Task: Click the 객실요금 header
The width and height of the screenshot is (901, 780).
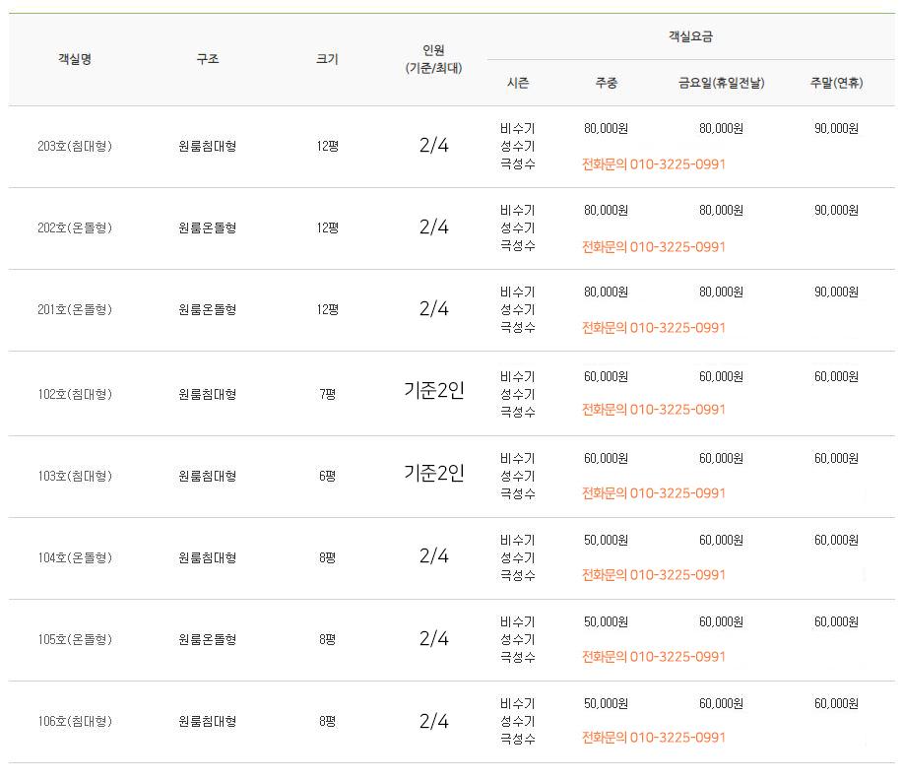Action: coord(690,36)
